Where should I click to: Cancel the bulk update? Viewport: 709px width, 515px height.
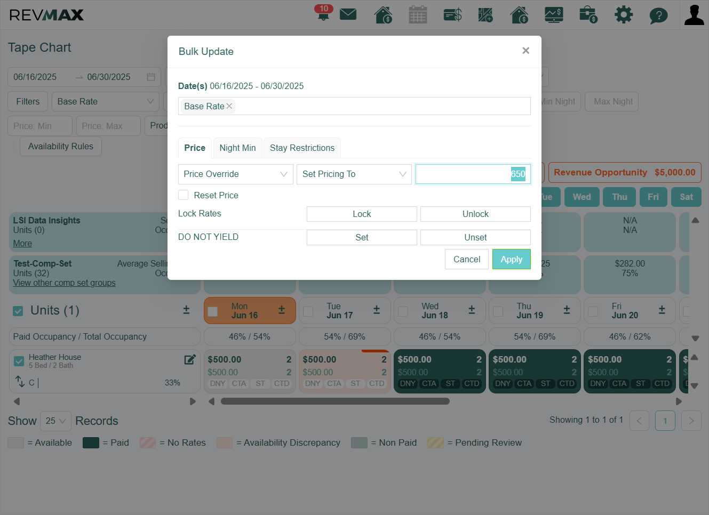[467, 259]
